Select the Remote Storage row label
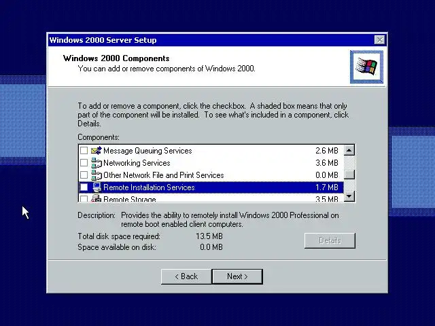Image resolution: width=435 pixels, height=326 pixels. (x=130, y=199)
